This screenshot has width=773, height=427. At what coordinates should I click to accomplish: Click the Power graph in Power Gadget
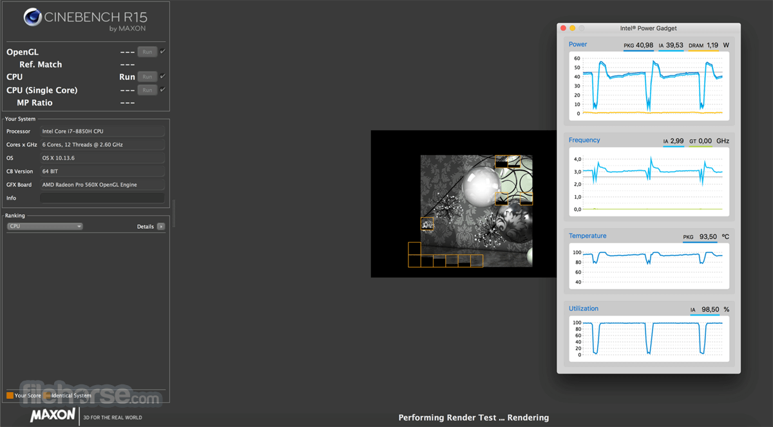[x=649, y=86]
